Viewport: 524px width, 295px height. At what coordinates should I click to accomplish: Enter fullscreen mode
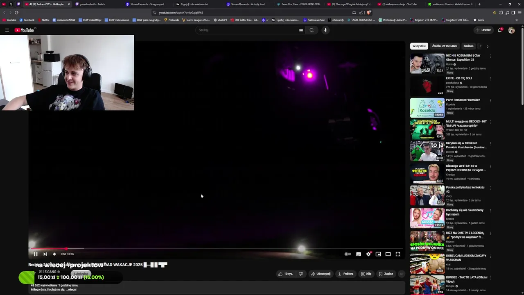pyautogui.click(x=398, y=254)
